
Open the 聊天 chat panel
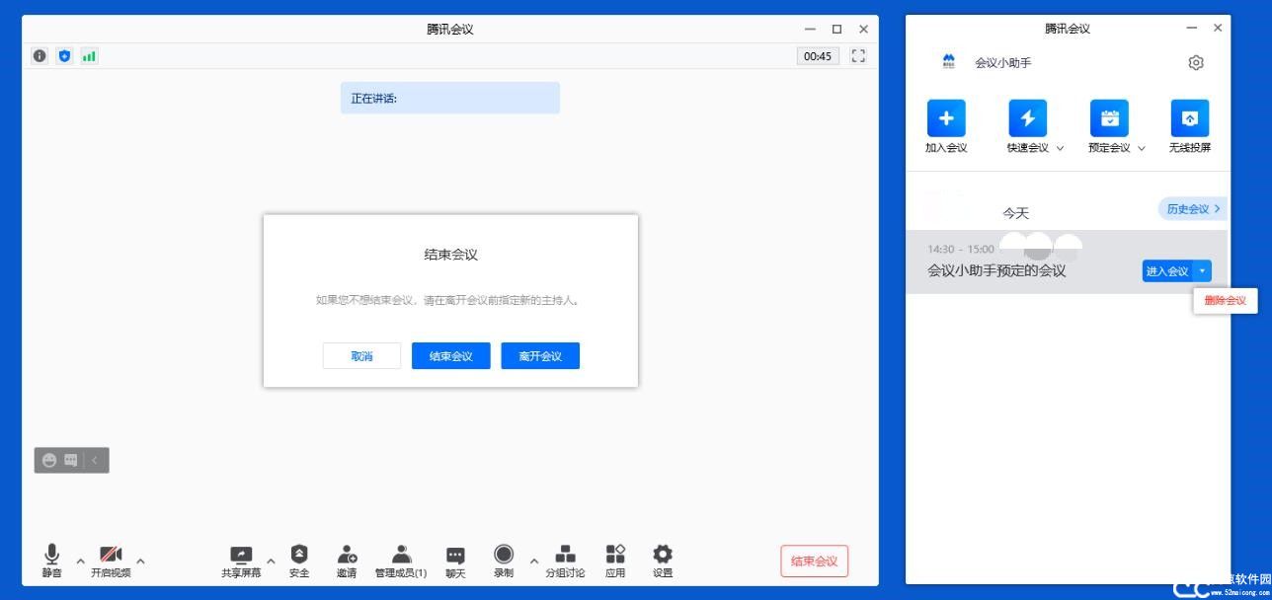tap(455, 560)
